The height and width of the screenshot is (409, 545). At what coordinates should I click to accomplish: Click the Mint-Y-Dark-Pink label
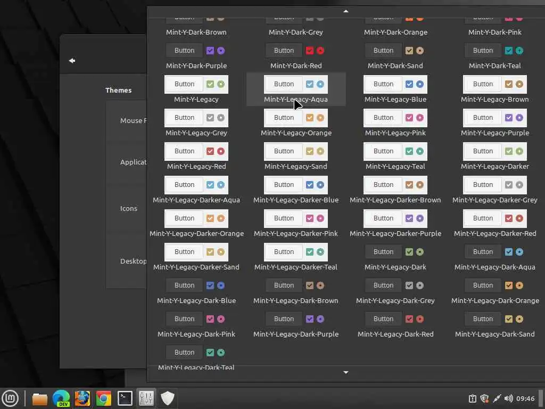(x=494, y=32)
